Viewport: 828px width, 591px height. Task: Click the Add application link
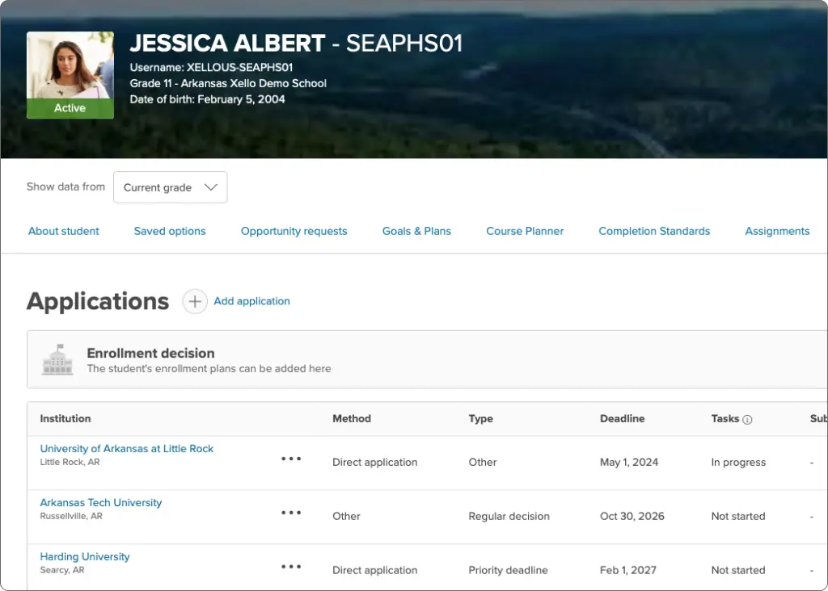[x=252, y=301]
